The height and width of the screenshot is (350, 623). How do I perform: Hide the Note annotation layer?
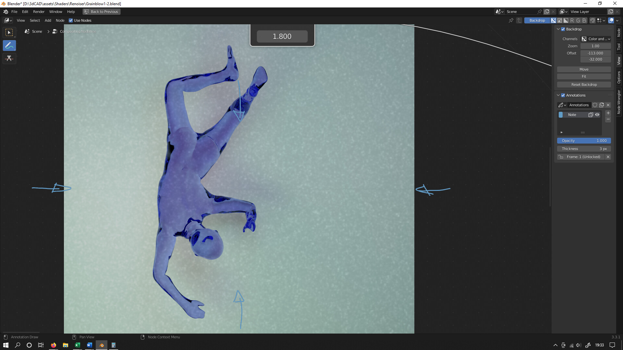597,115
